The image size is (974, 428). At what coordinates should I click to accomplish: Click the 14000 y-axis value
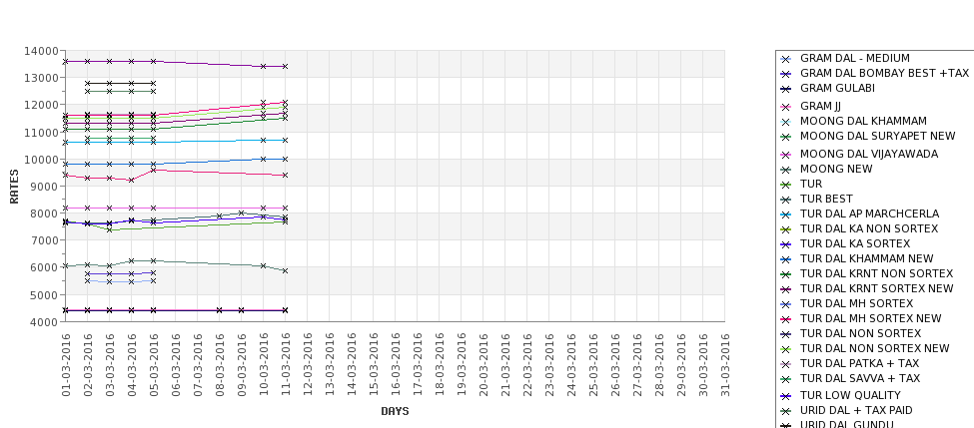[x=42, y=51]
